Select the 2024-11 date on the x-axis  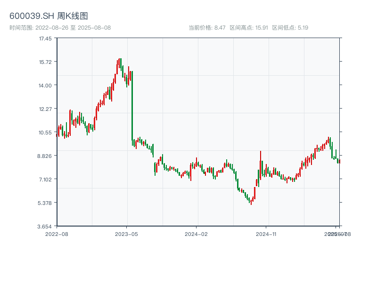[x=266, y=234]
